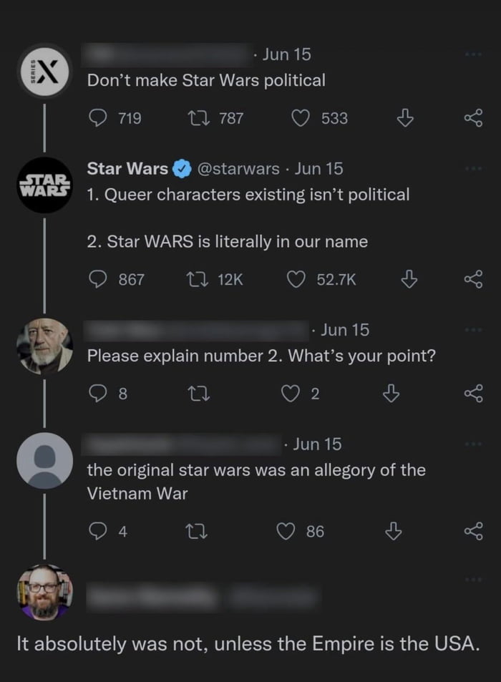This screenshot has width=501, height=682.
Task: Share the Vietnam War allegory tweet
Action: click(474, 531)
